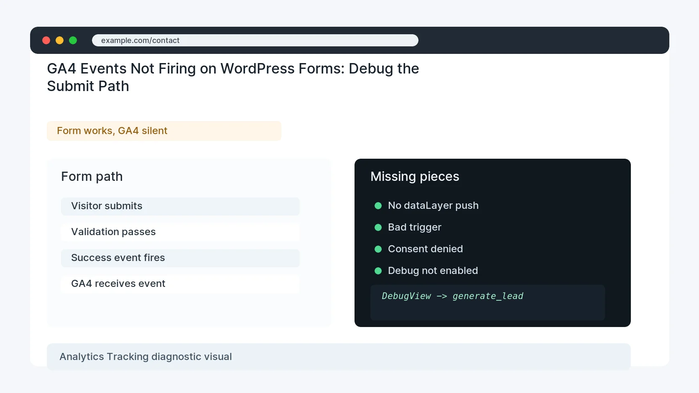Click the red close window dot
Screen dimensions: 699x393
pyautogui.click(x=46, y=41)
